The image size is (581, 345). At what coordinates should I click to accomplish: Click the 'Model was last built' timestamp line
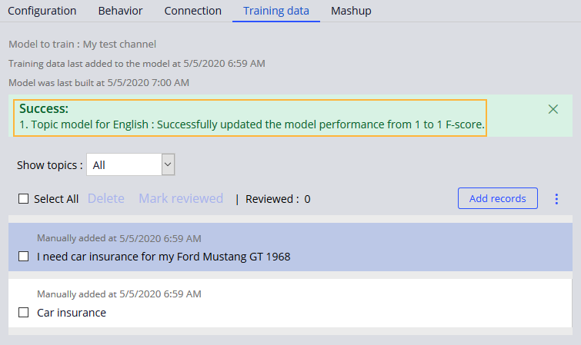[99, 82]
